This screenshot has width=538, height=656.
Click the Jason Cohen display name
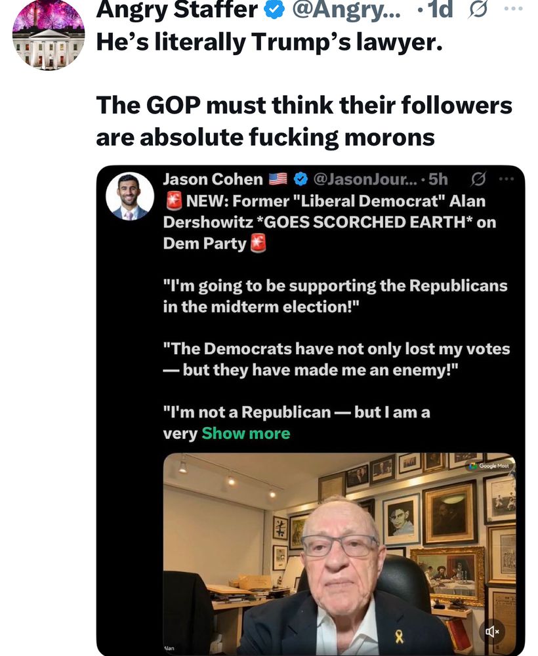pyautogui.click(x=213, y=178)
